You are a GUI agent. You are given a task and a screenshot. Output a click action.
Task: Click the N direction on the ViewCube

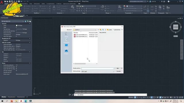(x=176, y=22)
